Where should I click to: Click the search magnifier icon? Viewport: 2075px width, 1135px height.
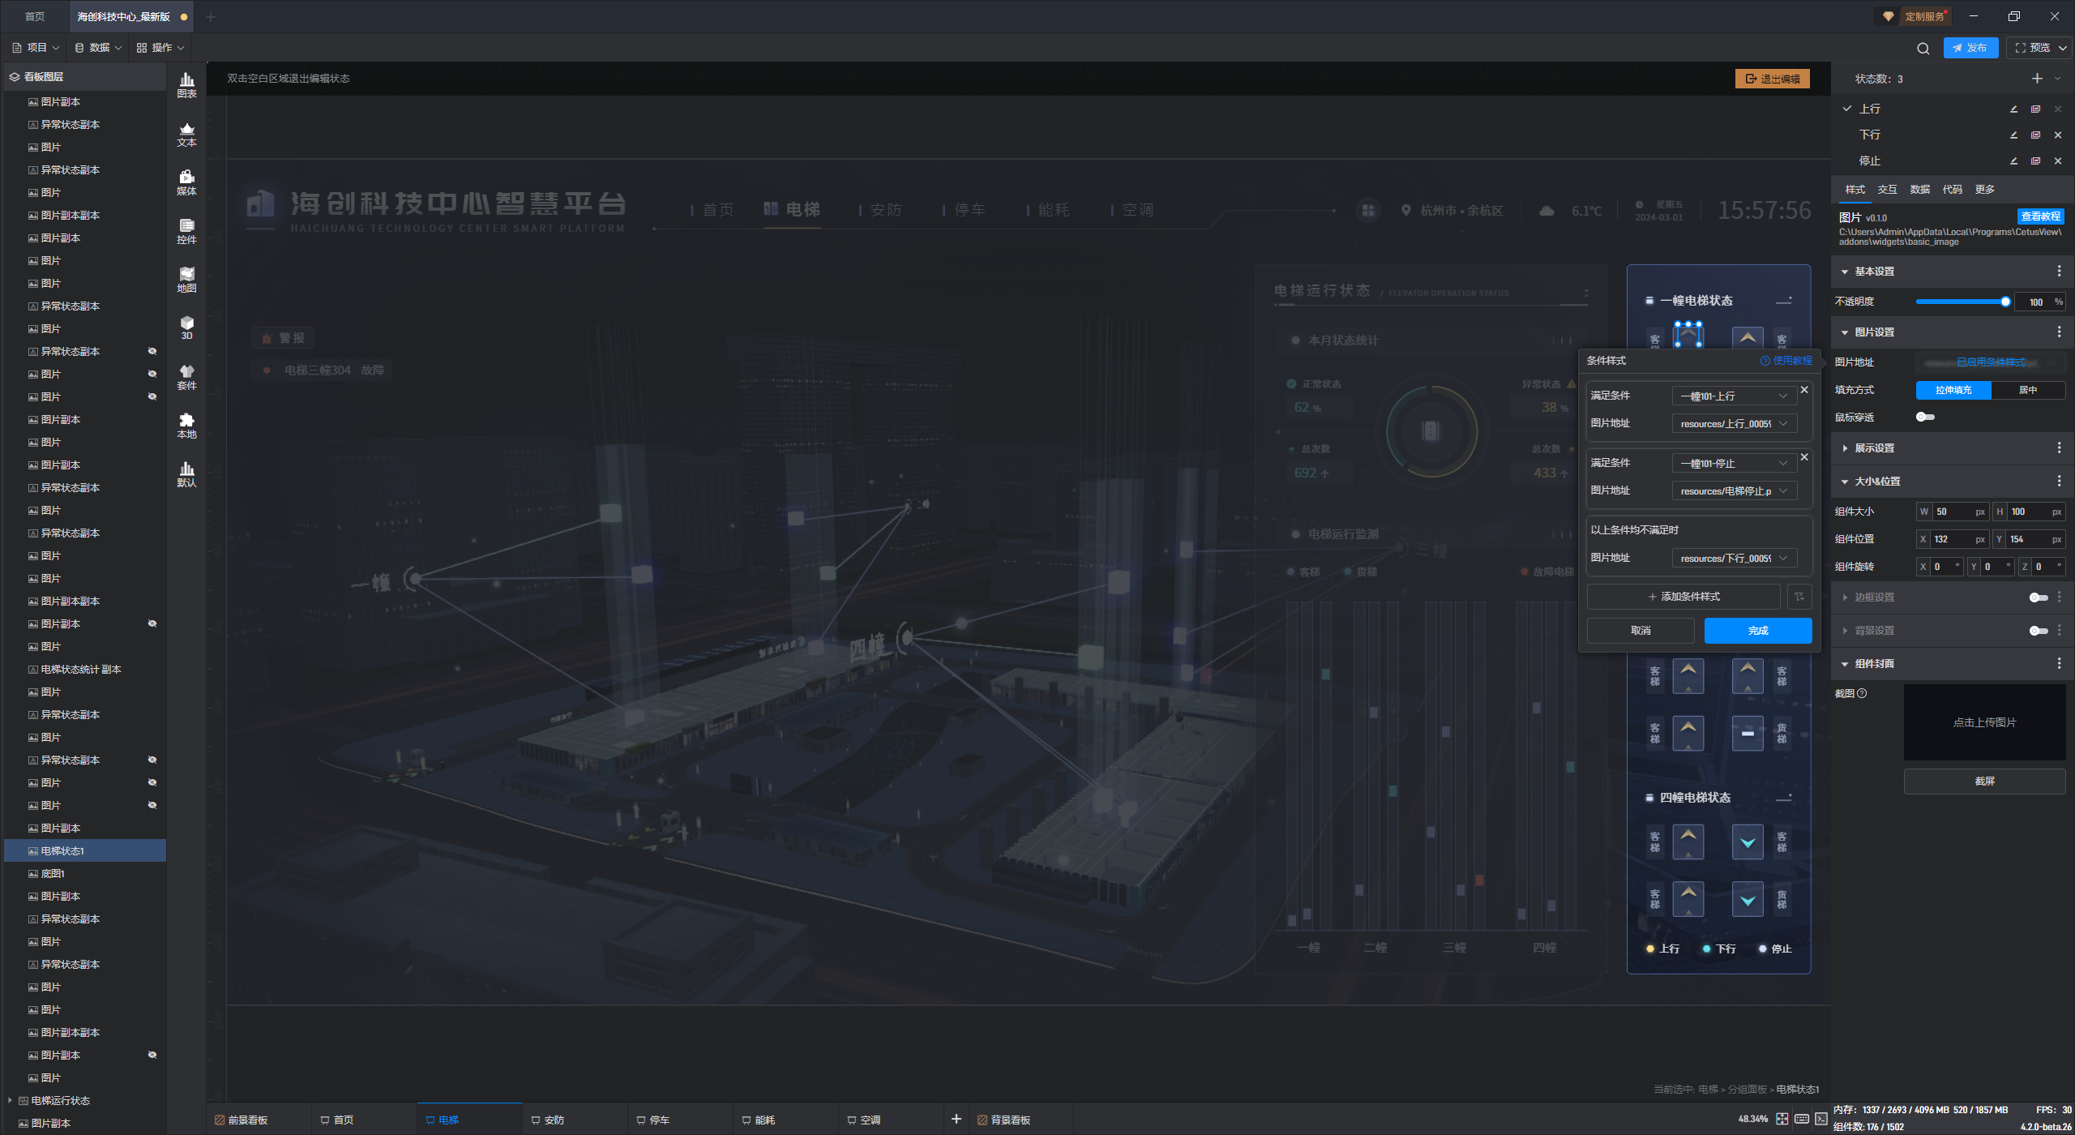click(1923, 49)
